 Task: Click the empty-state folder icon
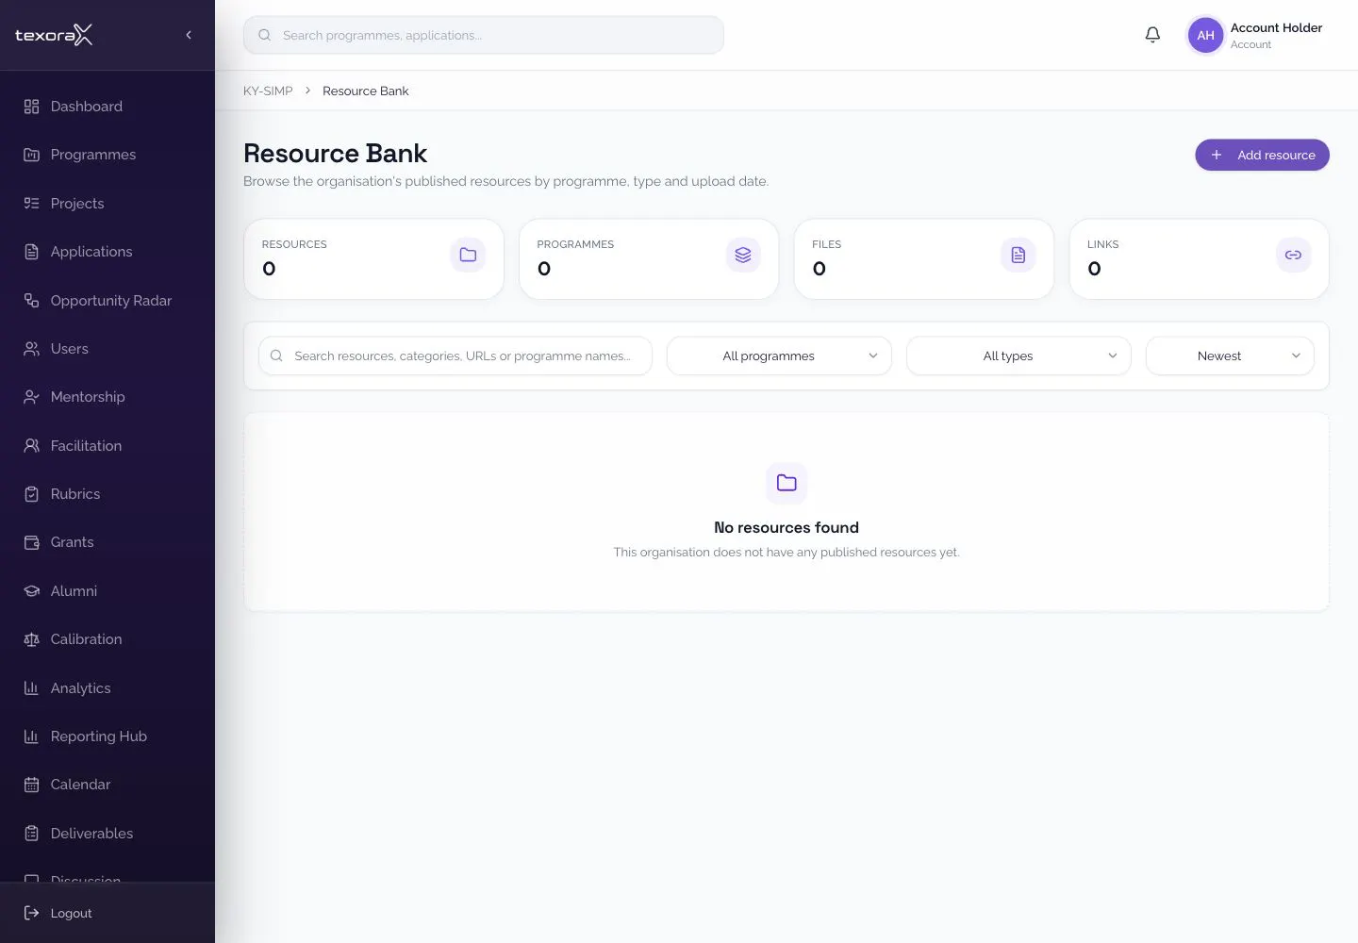(x=787, y=483)
